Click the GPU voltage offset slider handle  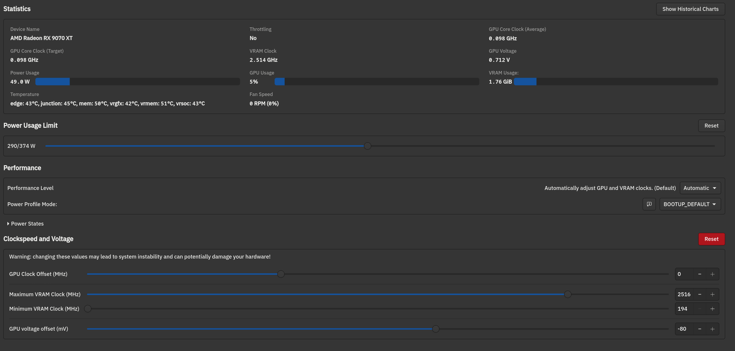(435, 329)
